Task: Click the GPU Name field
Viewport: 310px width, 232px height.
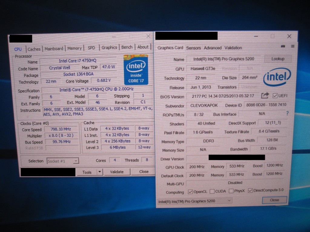Action: point(224,59)
